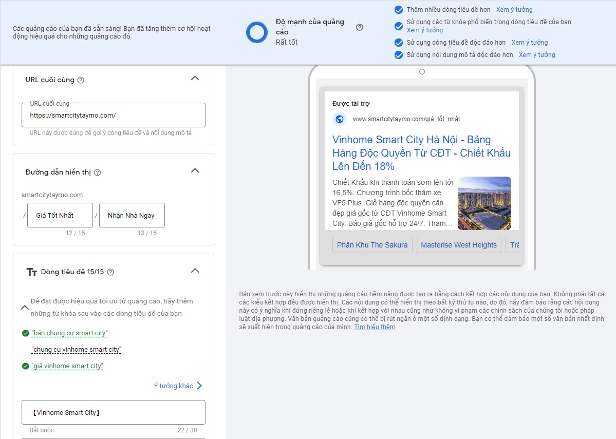Click the building image thumbnail in ad preview
Screen dimensions: 616x439
[484, 203]
